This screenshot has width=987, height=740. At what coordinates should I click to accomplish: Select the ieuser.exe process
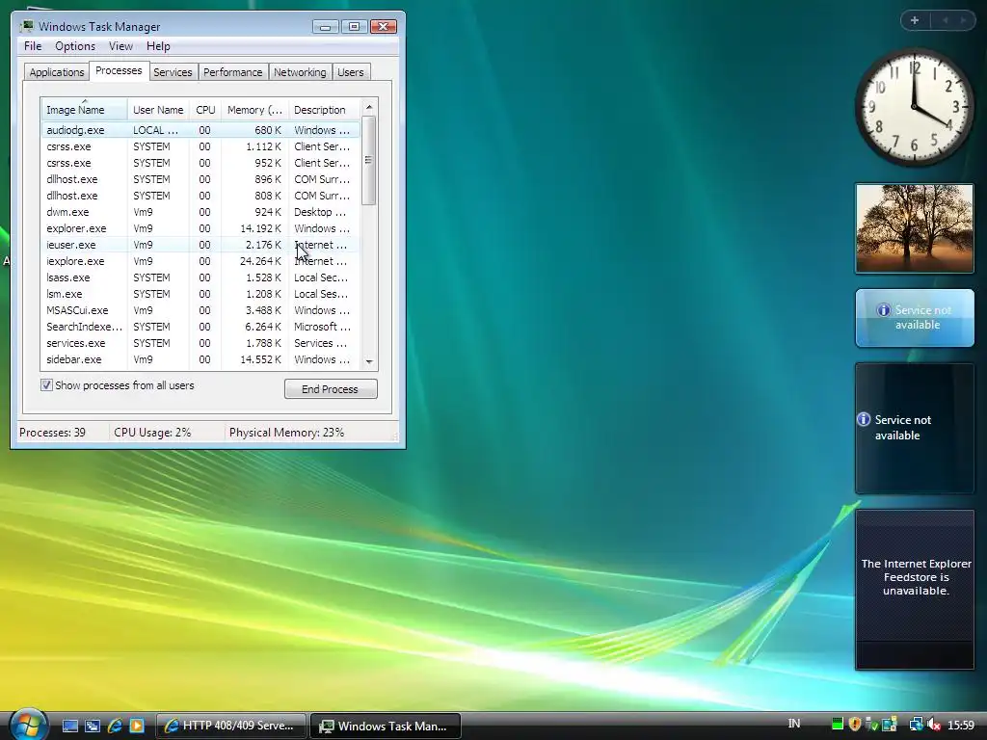pos(200,245)
